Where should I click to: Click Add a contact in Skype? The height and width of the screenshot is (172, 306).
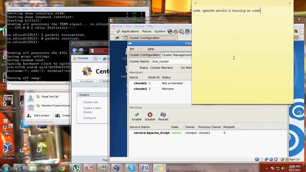click(38, 116)
